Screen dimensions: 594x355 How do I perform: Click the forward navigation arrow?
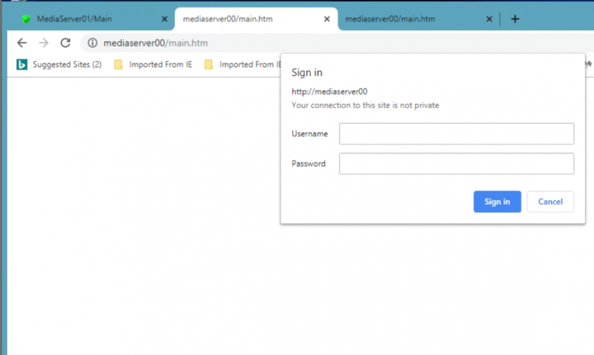pyautogui.click(x=43, y=43)
